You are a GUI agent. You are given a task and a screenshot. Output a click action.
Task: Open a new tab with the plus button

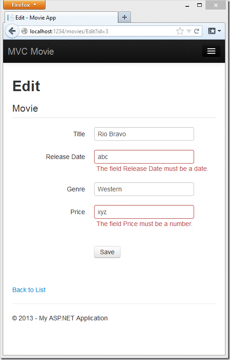pyautogui.click(x=125, y=17)
